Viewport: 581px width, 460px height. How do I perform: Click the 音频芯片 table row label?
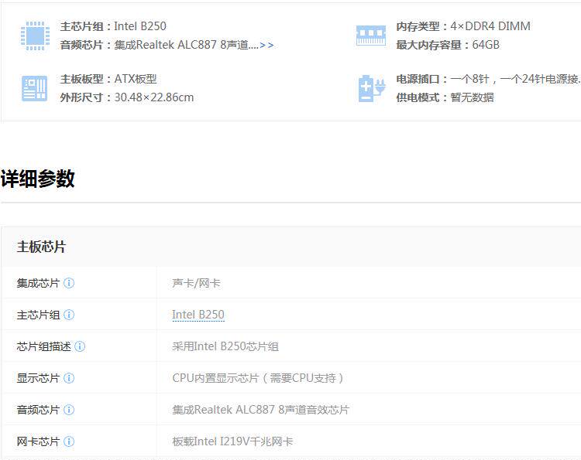[x=38, y=410]
